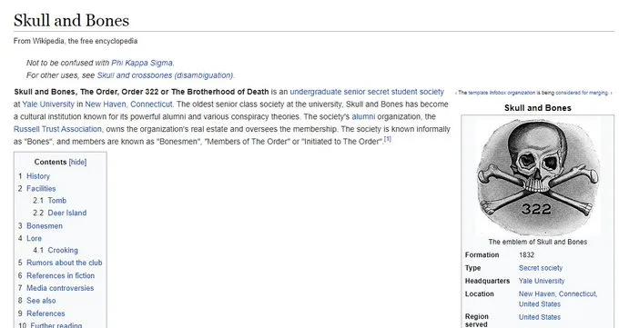The height and width of the screenshot is (328, 619).
Task: Go to Bonesmen section in contents
Action: 45,226
